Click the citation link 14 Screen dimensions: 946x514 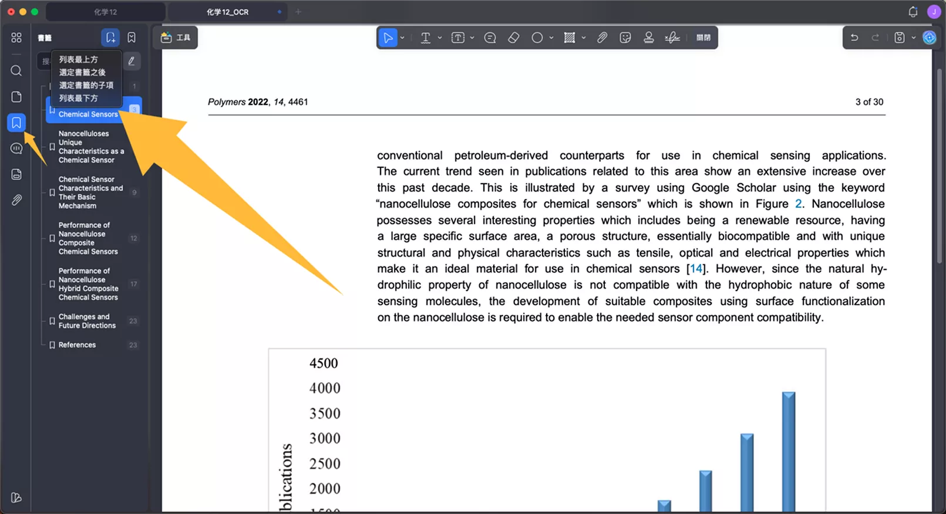coord(696,269)
